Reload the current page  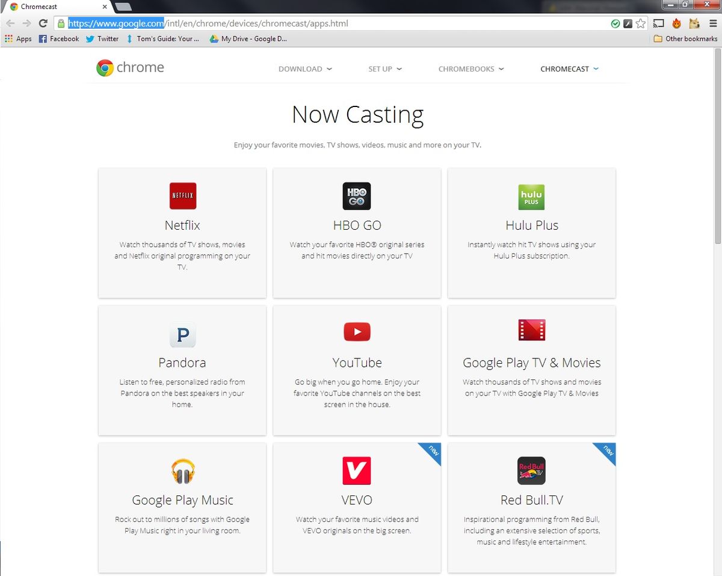coord(42,23)
